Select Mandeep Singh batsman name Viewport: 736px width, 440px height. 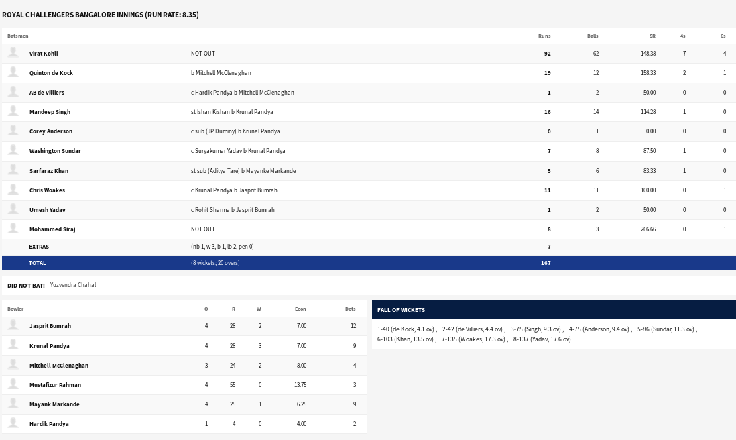[x=50, y=112]
